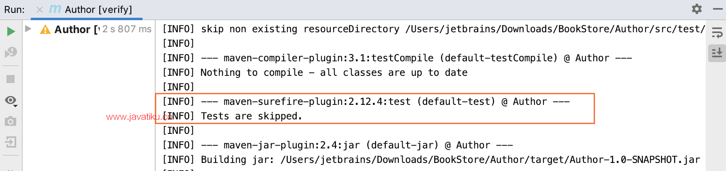Click the exit arrow icon in sidebar
Image resolution: width=726 pixels, height=171 pixels.
pos(11,142)
